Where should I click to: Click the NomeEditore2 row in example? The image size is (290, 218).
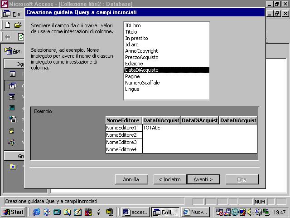124,135
